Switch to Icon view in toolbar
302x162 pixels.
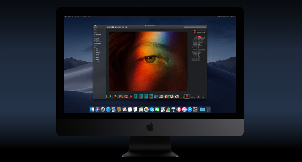[x=107, y=27]
